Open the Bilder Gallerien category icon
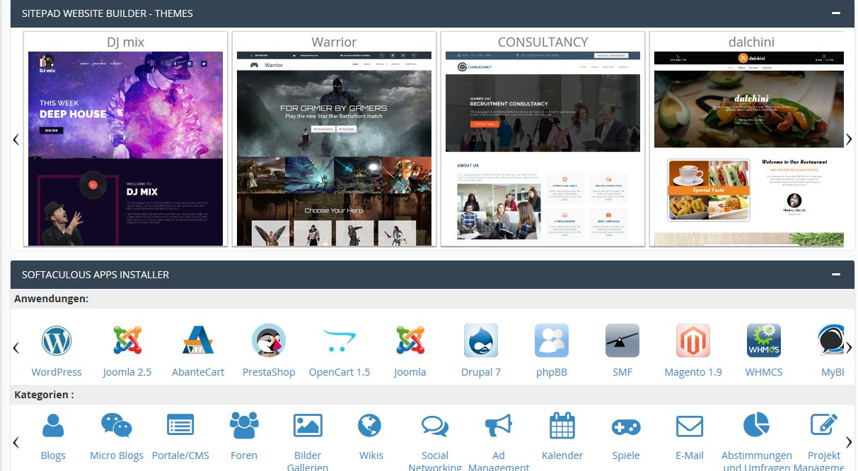The image size is (858, 471). [x=308, y=426]
